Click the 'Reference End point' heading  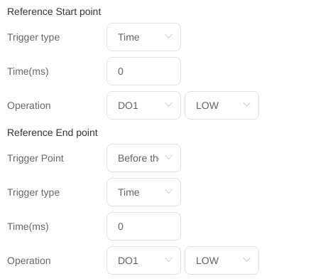point(53,133)
